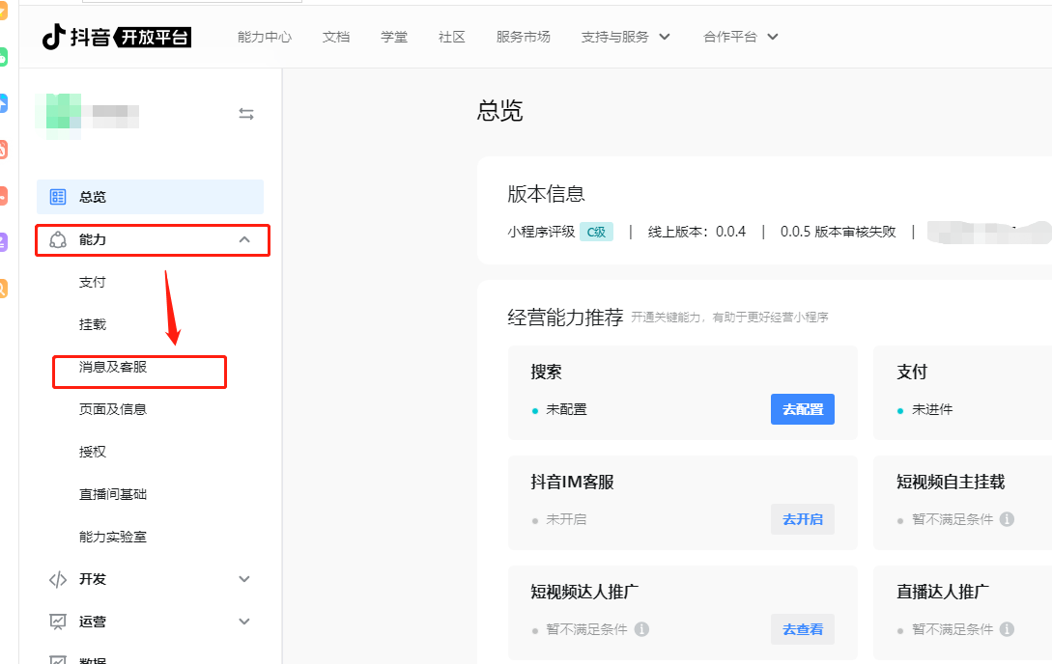Click the 运营 chart board icon

click(x=58, y=622)
